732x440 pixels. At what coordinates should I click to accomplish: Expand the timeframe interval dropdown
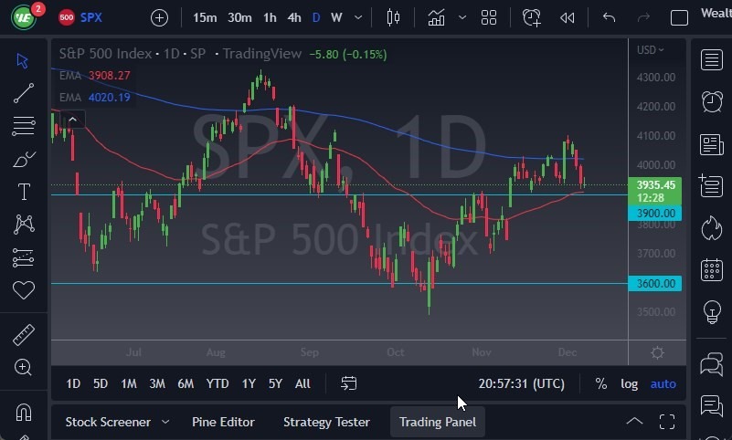tap(358, 17)
